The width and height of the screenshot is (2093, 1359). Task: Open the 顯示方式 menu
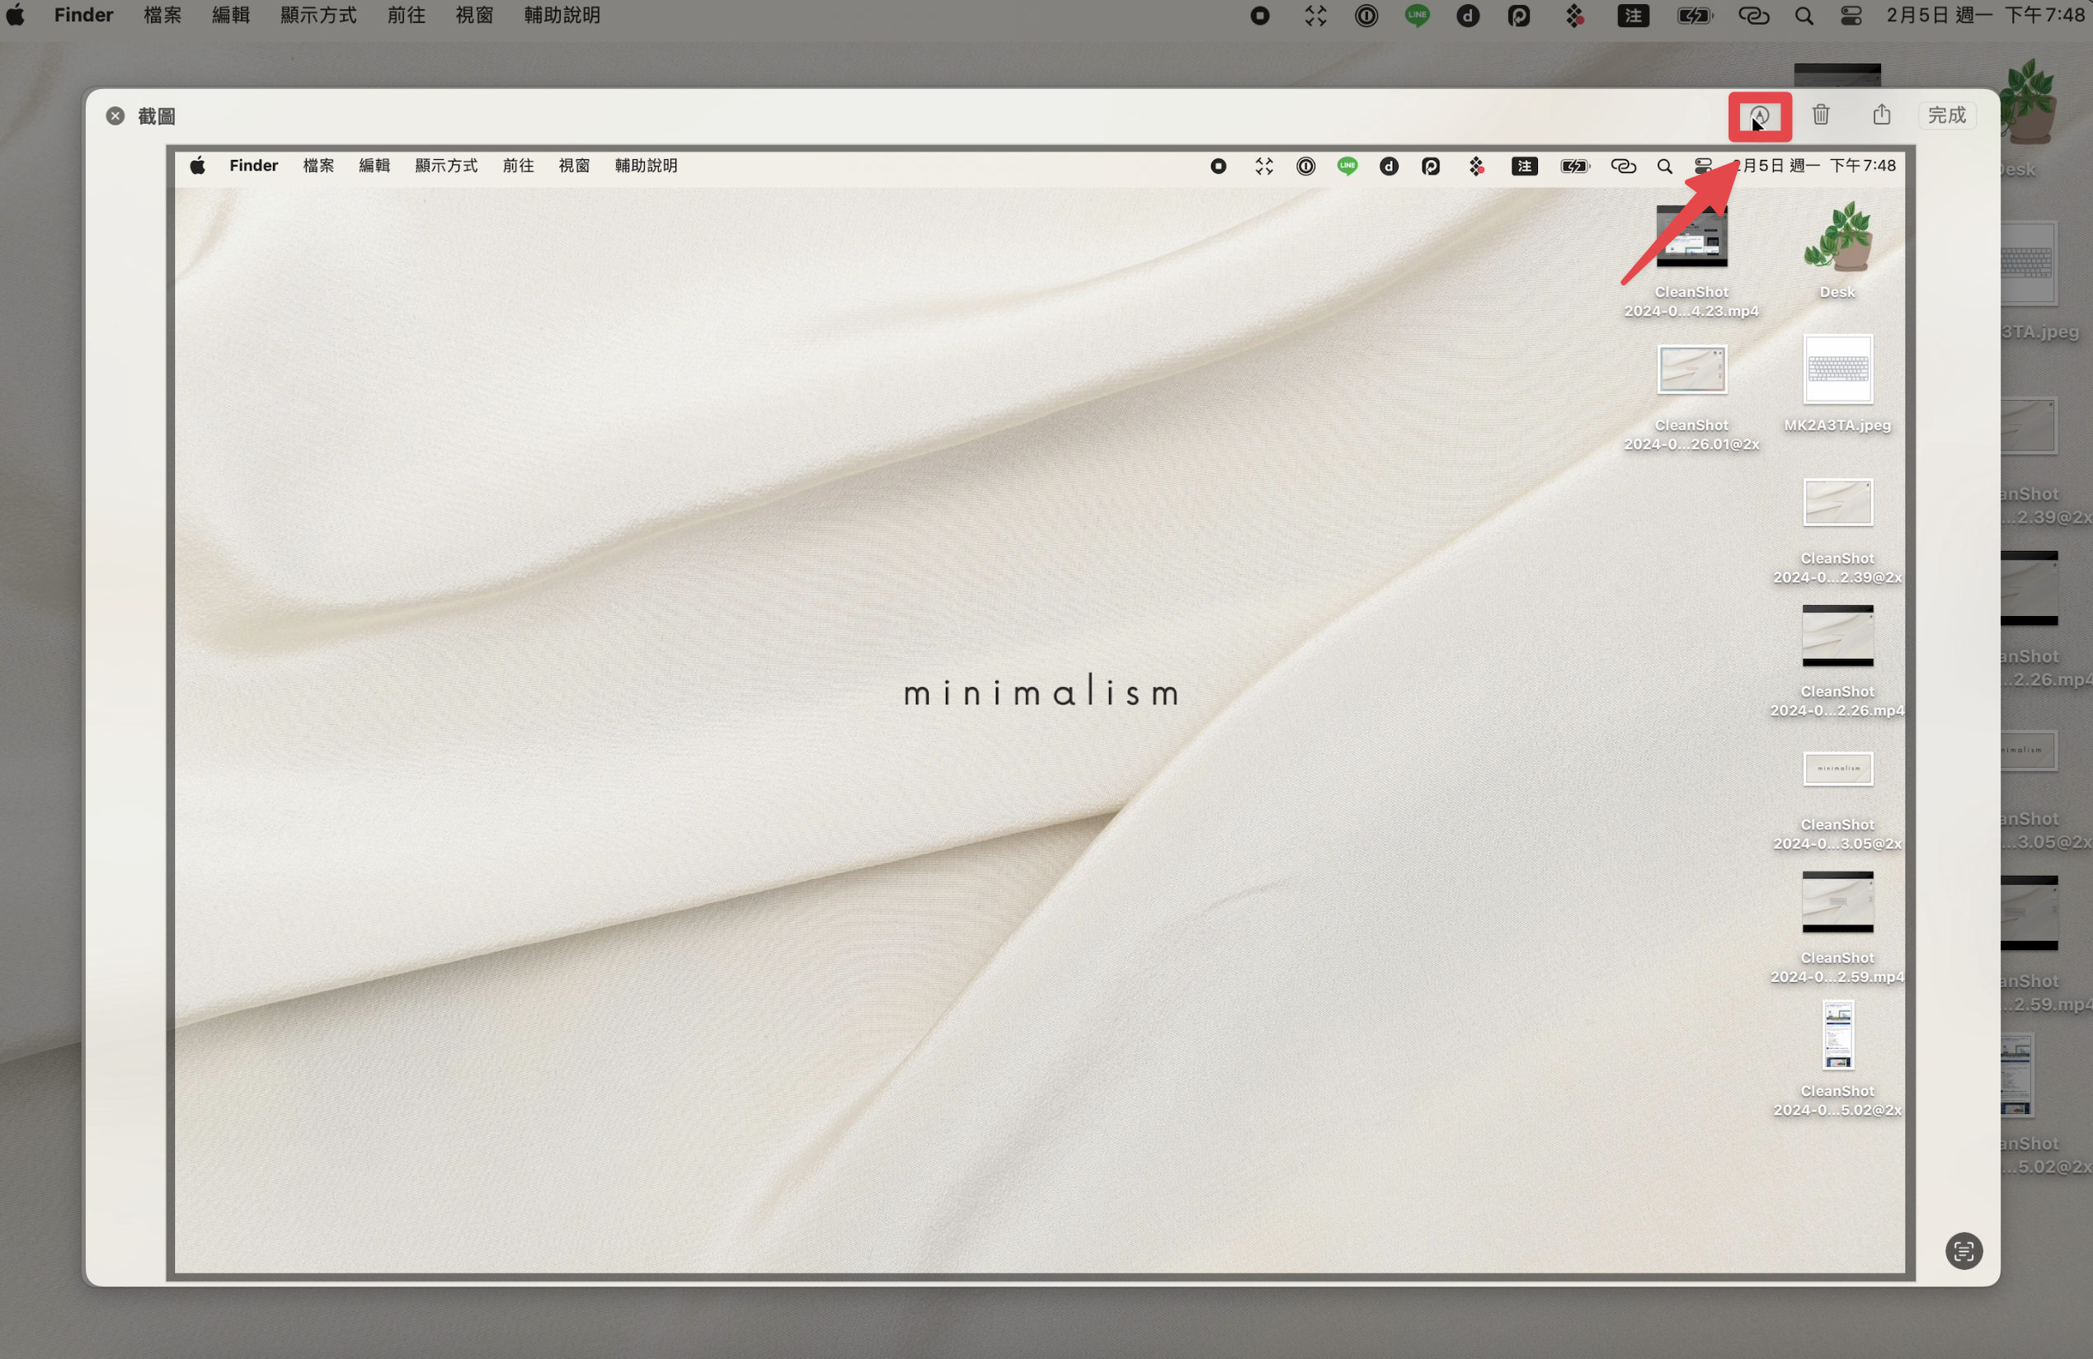[318, 16]
